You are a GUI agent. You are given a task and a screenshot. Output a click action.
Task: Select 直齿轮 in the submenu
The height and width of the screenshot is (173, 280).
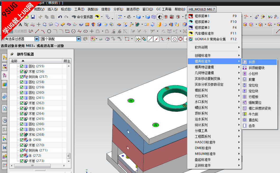click(253, 120)
